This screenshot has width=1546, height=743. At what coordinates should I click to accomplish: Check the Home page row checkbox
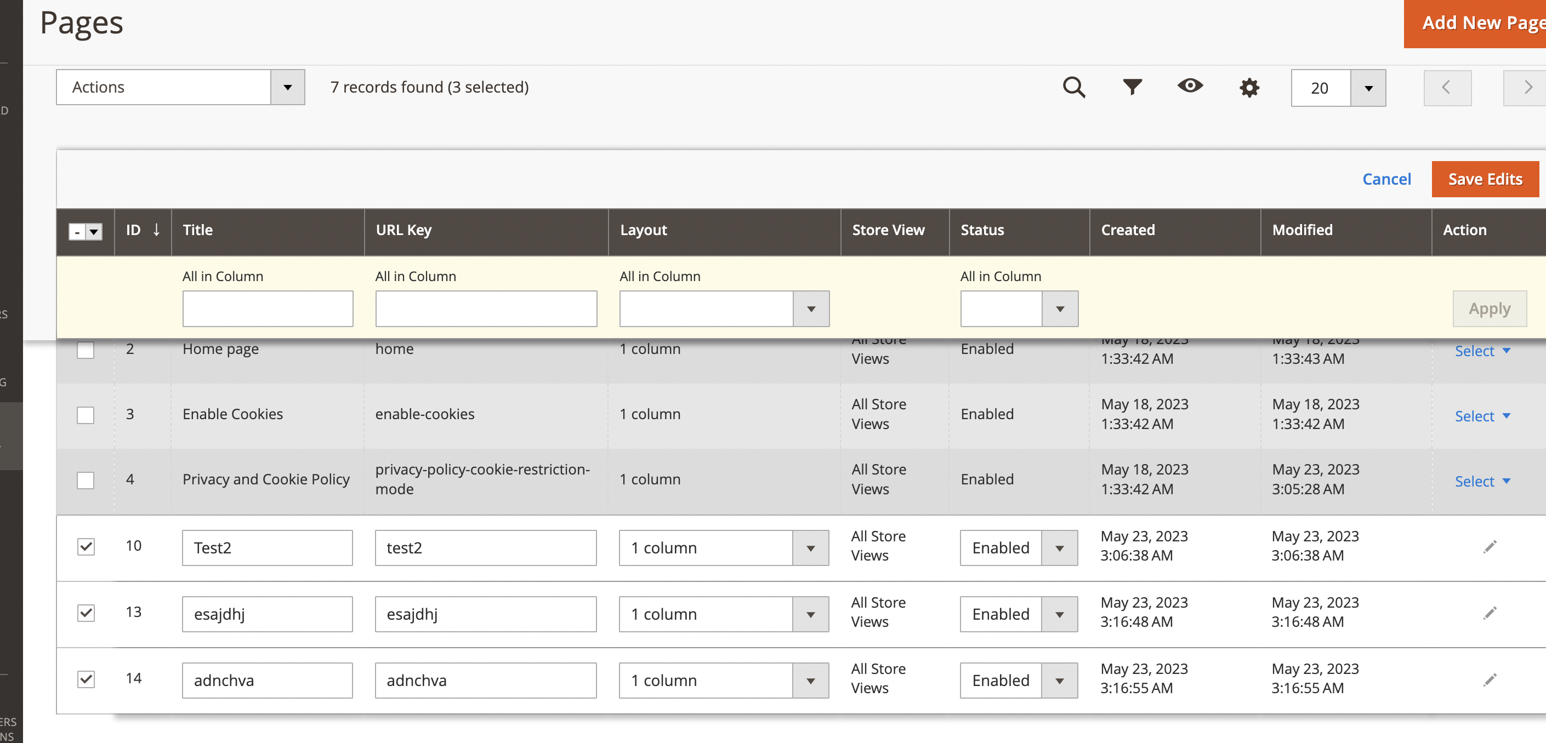[x=86, y=350]
